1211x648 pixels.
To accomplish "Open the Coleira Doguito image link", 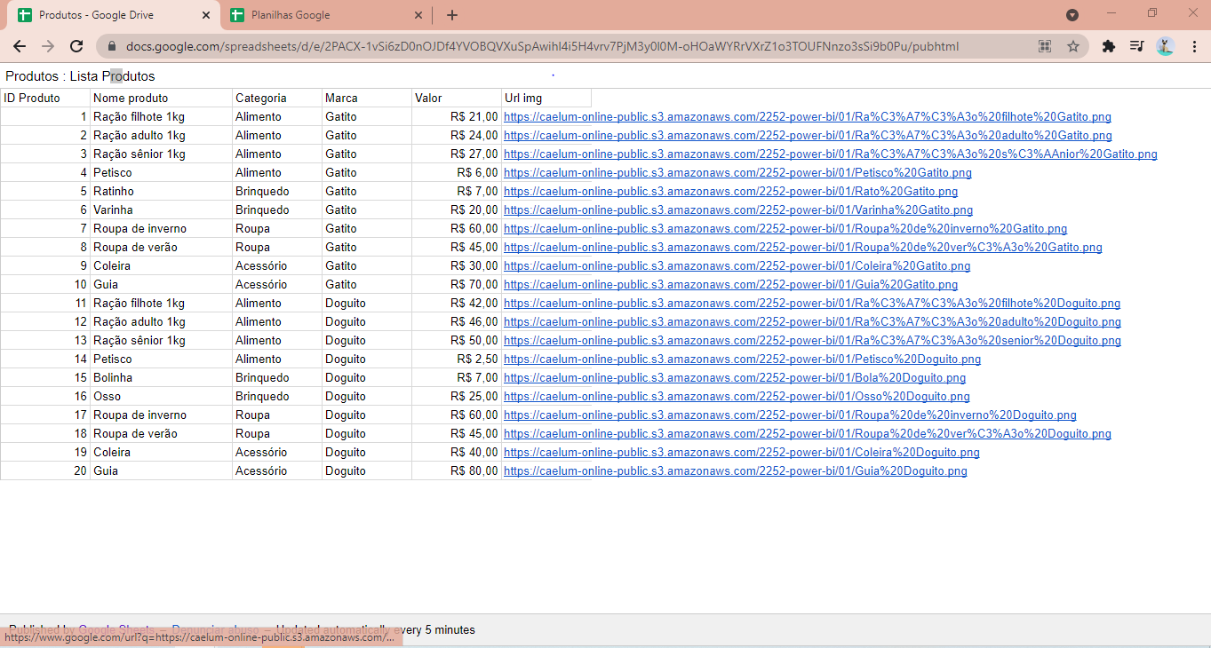I will [x=741, y=452].
